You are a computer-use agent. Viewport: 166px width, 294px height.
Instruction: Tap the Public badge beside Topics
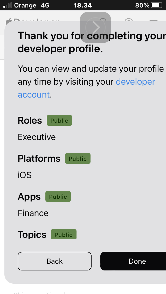64,234
